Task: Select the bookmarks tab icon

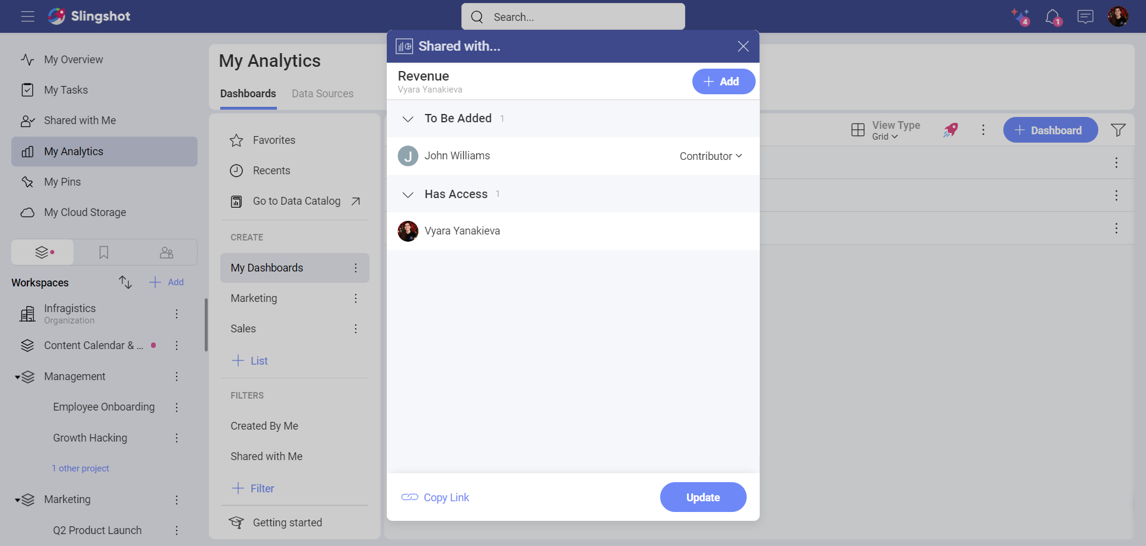Action: [x=104, y=252]
